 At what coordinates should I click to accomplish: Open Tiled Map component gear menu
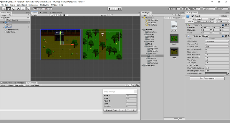(x=228, y=36)
